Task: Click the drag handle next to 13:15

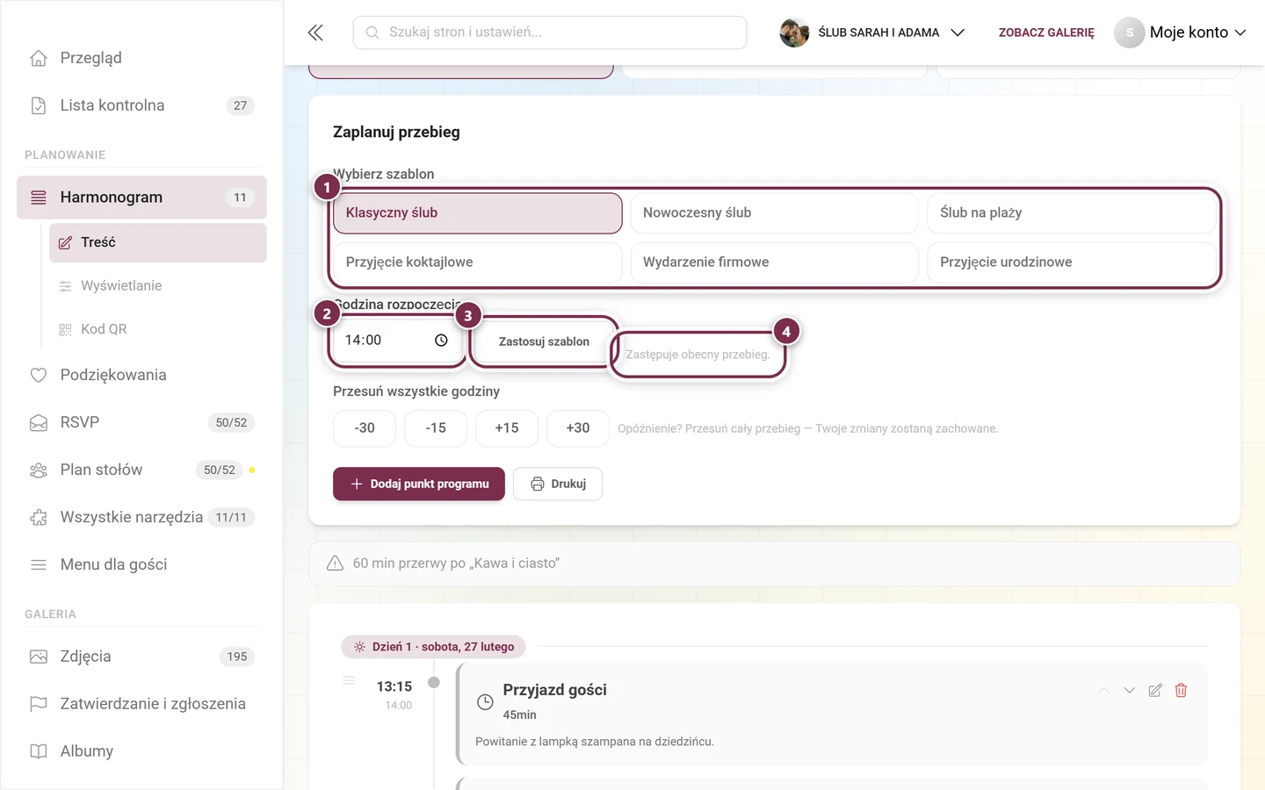Action: 349,681
